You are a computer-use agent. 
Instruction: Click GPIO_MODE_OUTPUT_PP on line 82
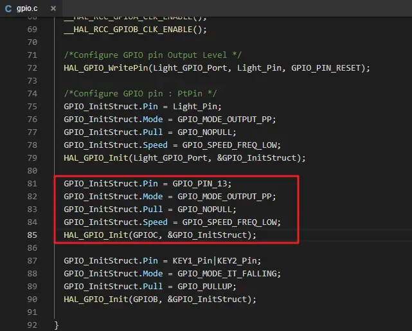click(x=224, y=197)
